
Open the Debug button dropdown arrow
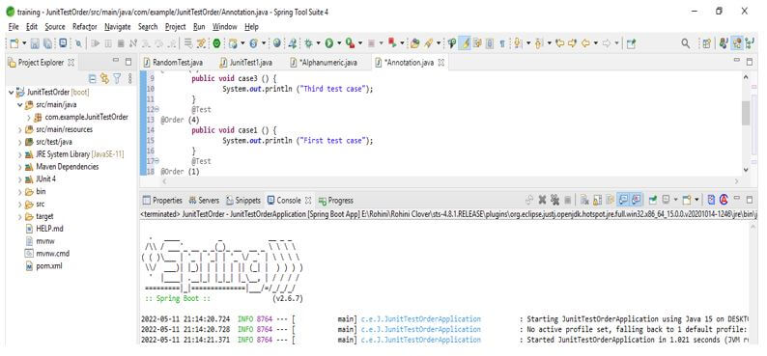point(318,43)
